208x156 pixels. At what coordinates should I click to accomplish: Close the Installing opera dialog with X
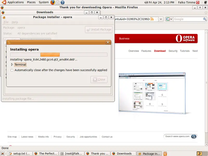tap(108, 42)
